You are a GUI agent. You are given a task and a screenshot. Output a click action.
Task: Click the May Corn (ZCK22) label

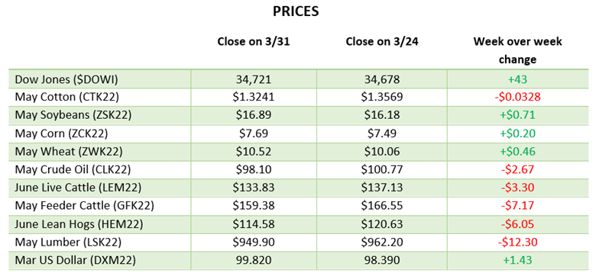click(x=61, y=133)
